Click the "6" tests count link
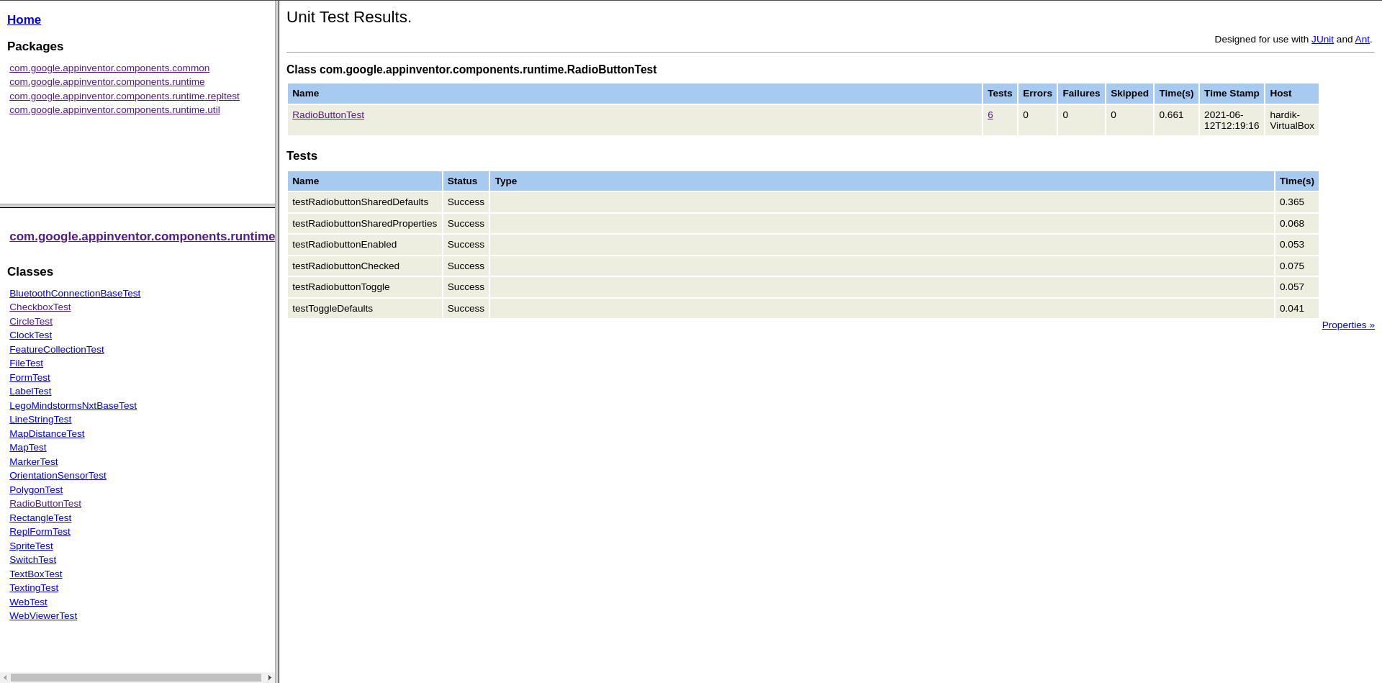The image size is (1382, 683). pos(990,114)
